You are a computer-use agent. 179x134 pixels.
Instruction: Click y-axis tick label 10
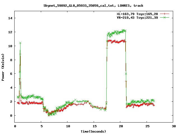point(10,46)
